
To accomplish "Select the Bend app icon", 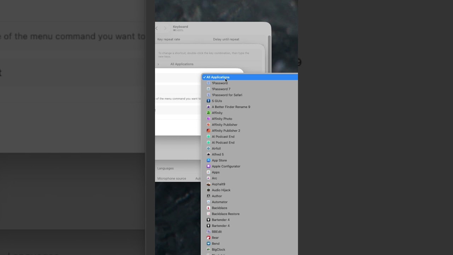I will pos(208,244).
